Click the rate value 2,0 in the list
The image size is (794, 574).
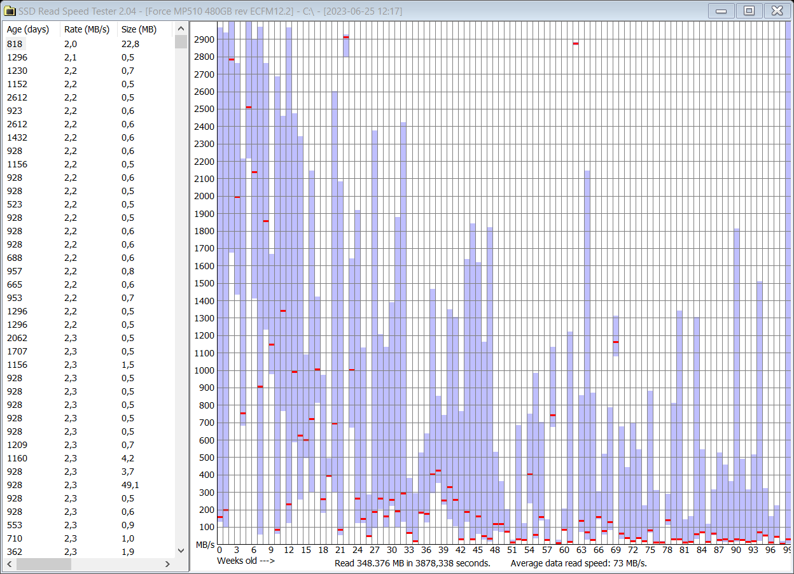point(70,44)
